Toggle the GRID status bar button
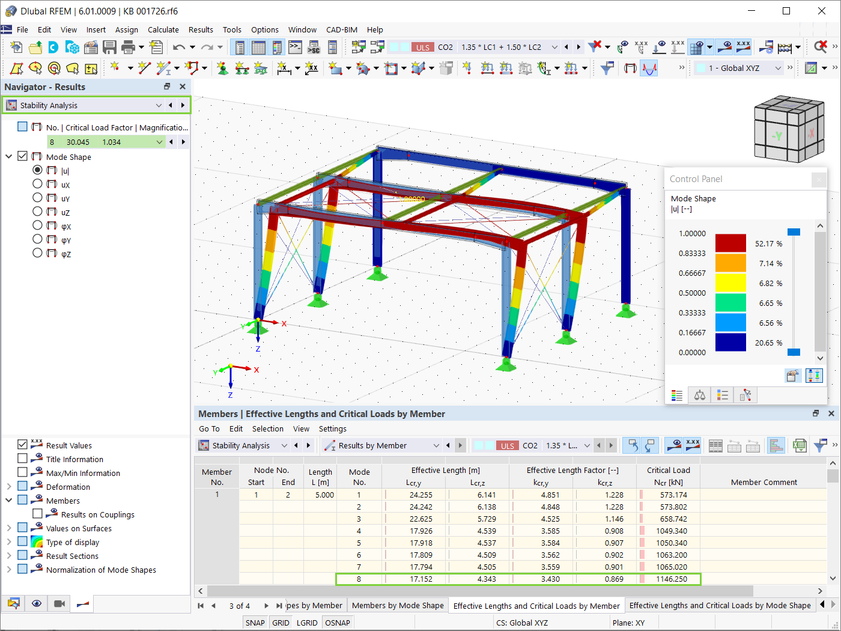 coord(281,623)
